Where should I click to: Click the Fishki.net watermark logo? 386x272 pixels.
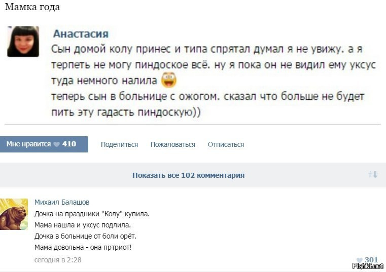pos(367,266)
